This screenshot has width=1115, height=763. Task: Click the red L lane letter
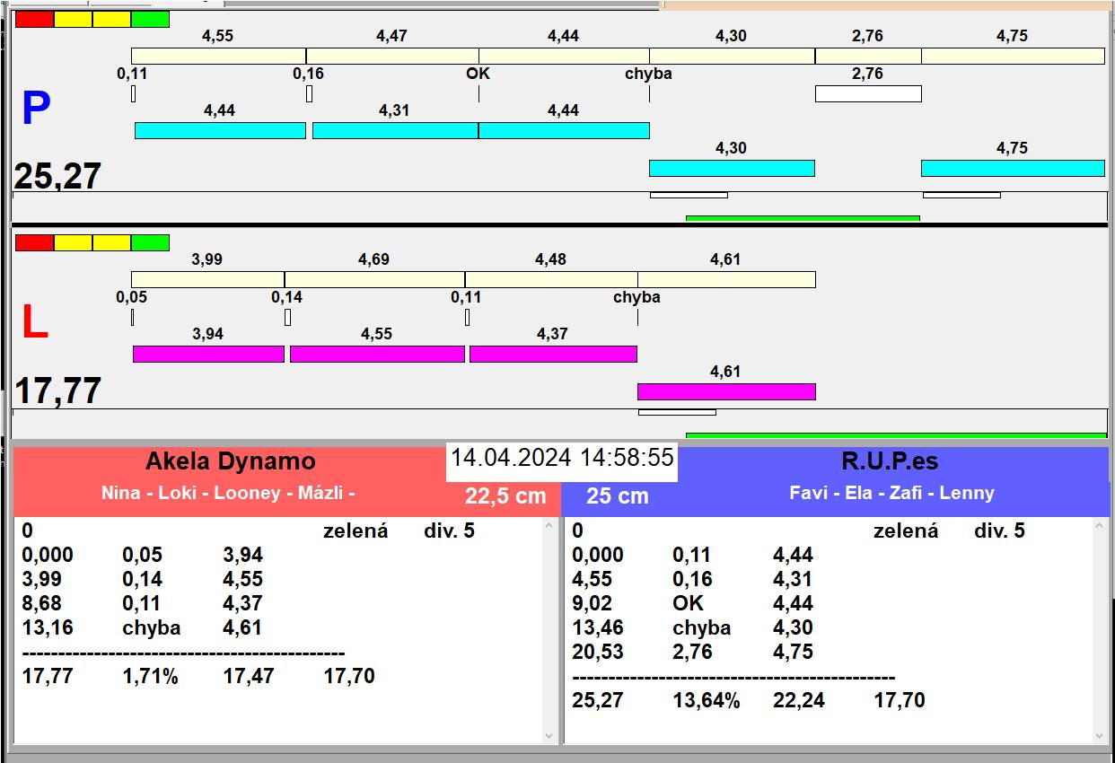(x=34, y=323)
